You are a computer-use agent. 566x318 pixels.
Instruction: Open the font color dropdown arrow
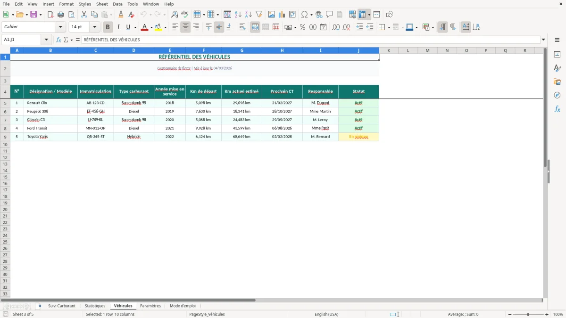[151, 27]
